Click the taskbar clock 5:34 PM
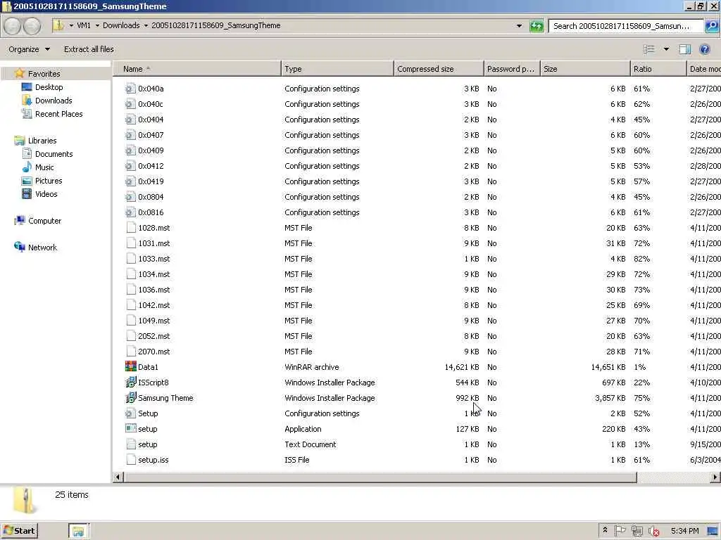Image resolution: width=721 pixels, height=540 pixels. point(684,531)
